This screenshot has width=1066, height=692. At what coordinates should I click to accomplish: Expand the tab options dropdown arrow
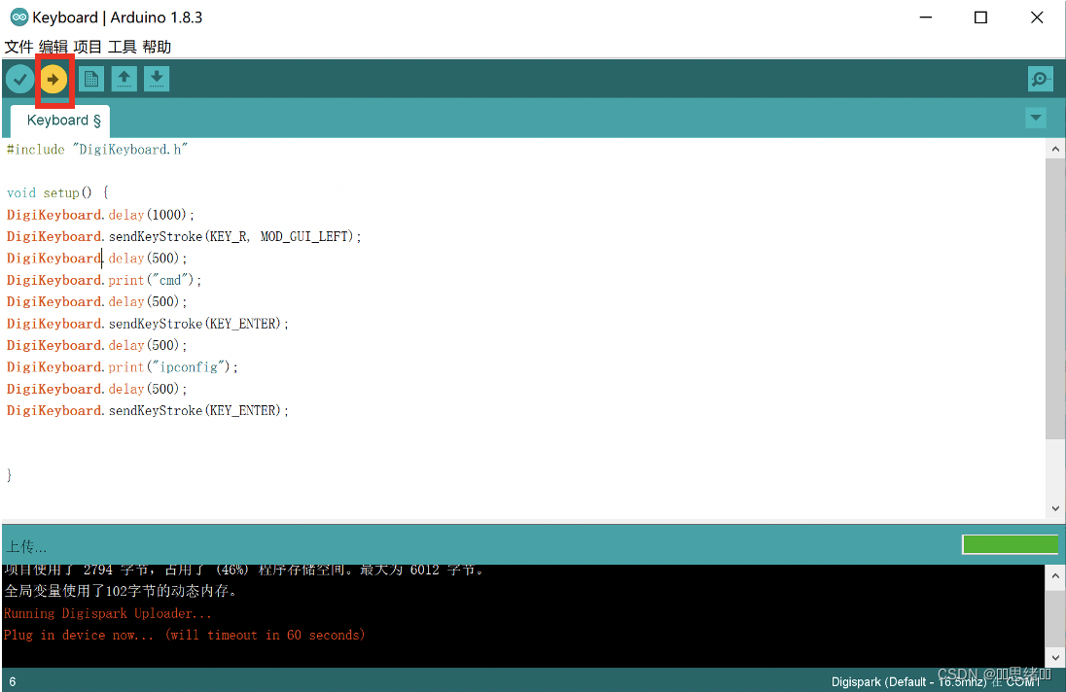coord(1036,118)
